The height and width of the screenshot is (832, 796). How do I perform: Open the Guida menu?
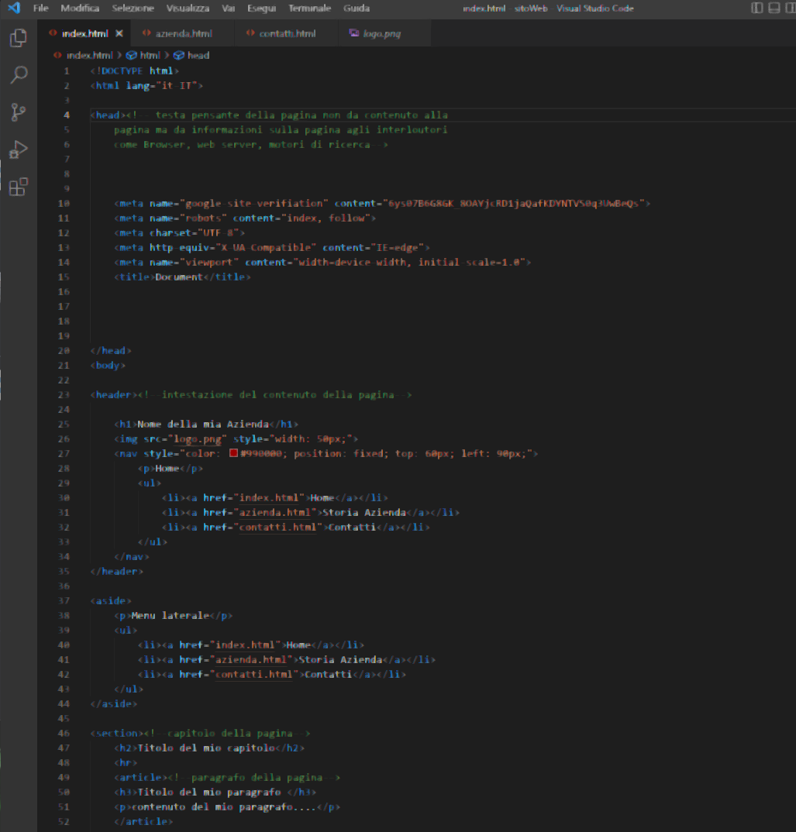(357, 8)
